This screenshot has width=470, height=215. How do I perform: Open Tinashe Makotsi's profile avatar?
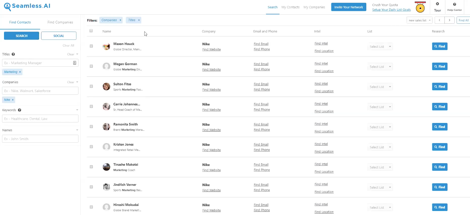pyautogui.click(x=106, y=167)
